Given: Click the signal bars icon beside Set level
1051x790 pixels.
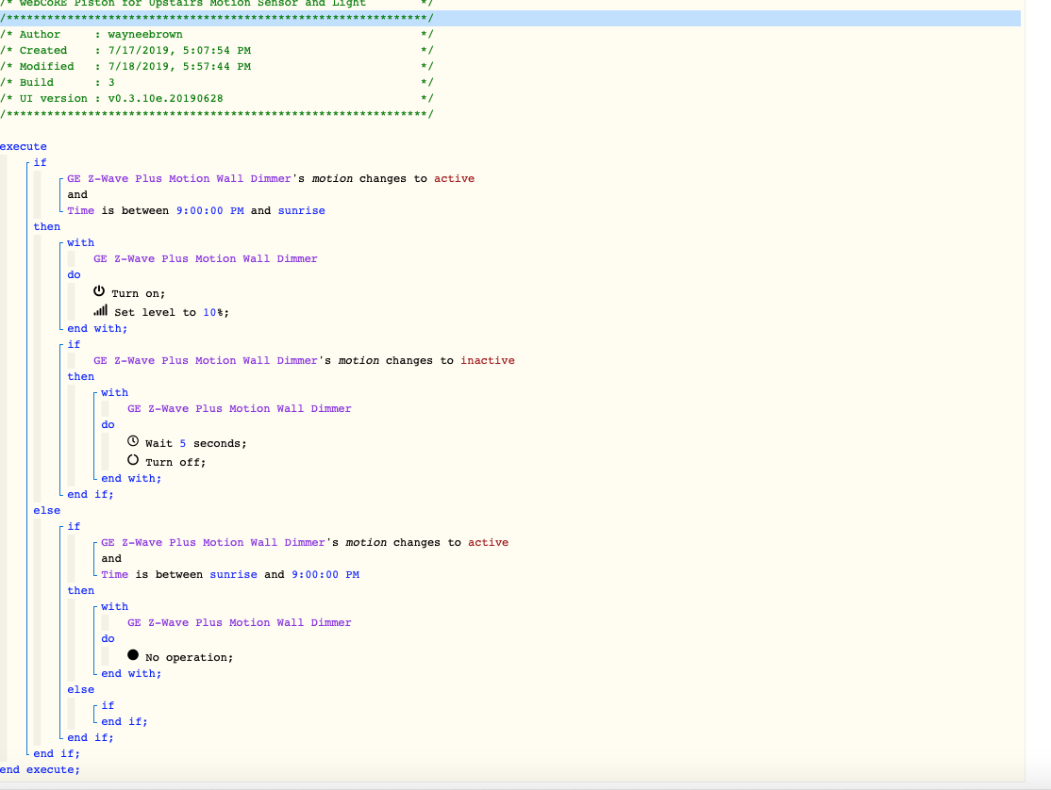Looking at the screenshot, I should [101, 310].
